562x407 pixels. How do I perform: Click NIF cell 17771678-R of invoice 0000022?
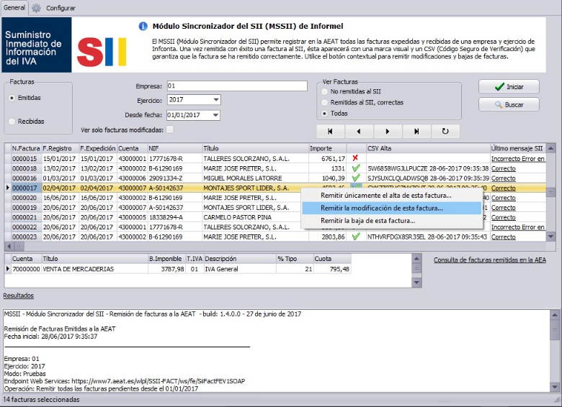175,227
